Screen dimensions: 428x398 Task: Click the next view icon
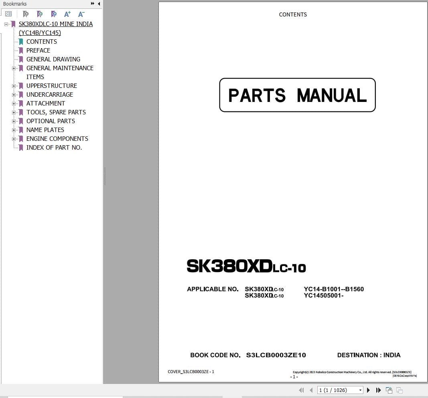coord(399,390)
